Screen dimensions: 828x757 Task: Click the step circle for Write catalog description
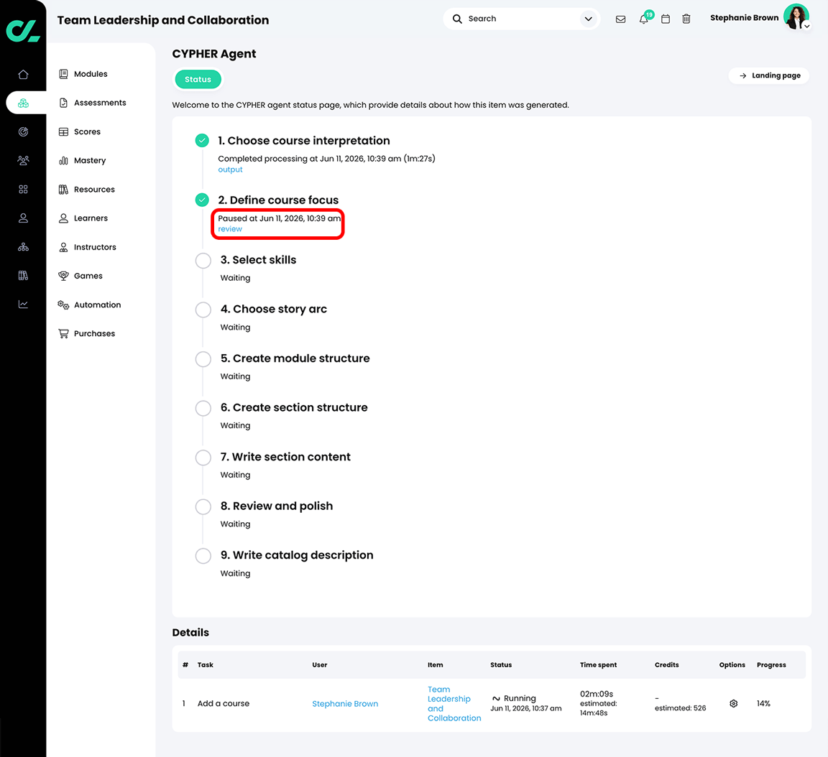click(x=203, y=556)
